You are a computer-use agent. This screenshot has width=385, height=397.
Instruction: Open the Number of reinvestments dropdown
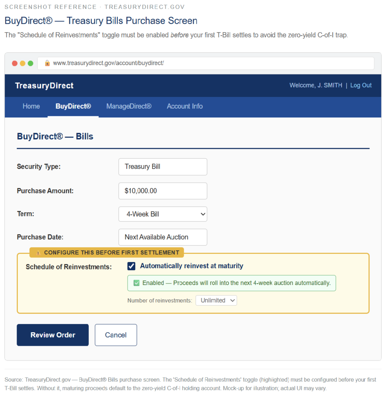click(216, 300)
